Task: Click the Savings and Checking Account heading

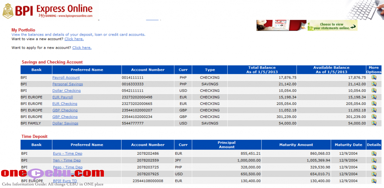Action: click(x=52, y=62)
